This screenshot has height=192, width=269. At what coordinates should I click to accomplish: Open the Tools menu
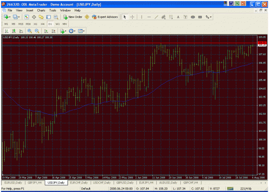(53, 10)
